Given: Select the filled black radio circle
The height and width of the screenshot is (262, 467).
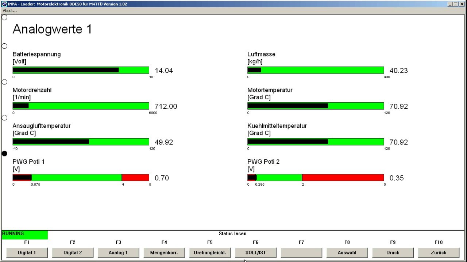Looking at the screenshot, I should pyautogui.click(x=4, y=154).
